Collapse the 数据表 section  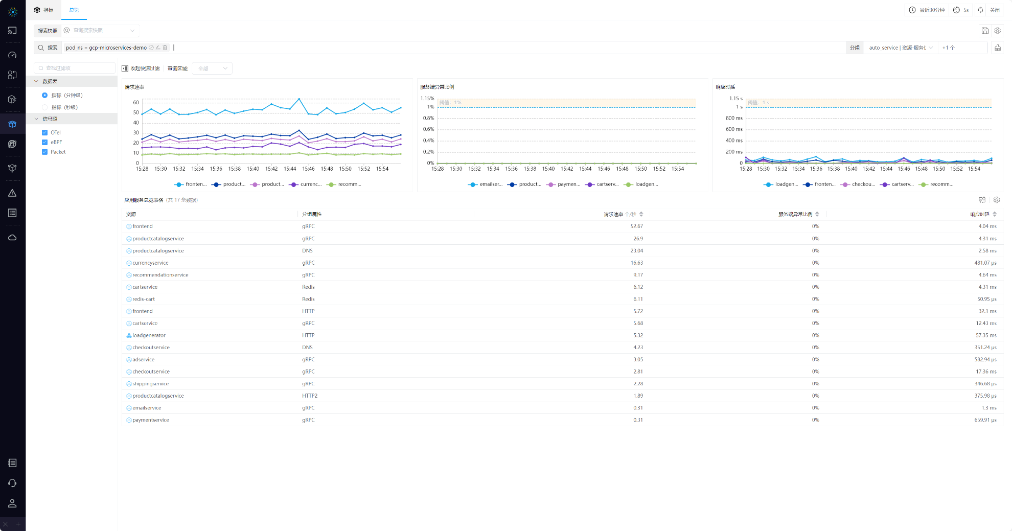[x=36, y=81]
